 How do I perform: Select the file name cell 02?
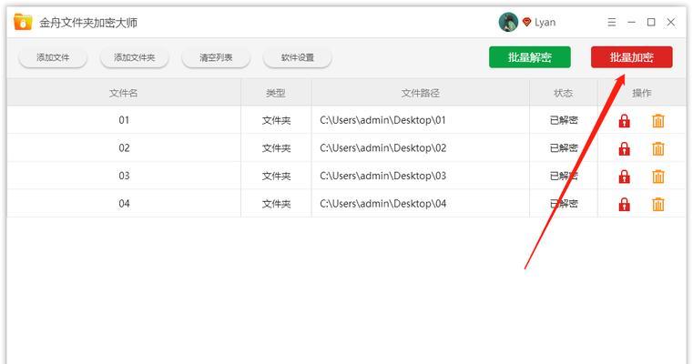124,148
